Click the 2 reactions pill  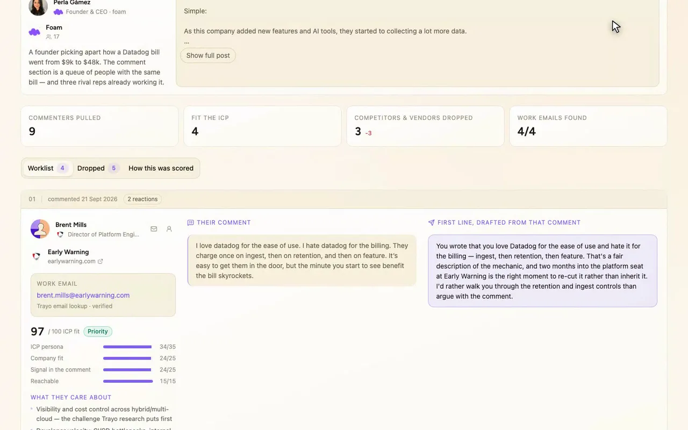(142, 199)
